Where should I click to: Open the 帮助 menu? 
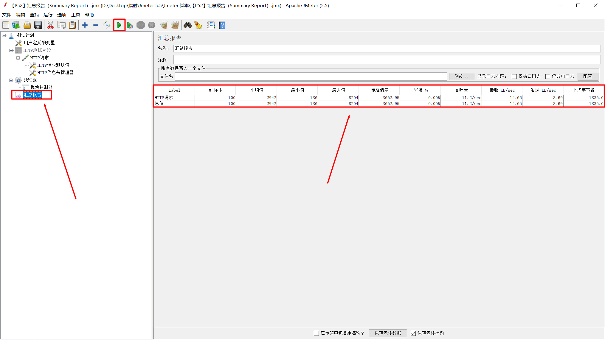tap(89, 15)
